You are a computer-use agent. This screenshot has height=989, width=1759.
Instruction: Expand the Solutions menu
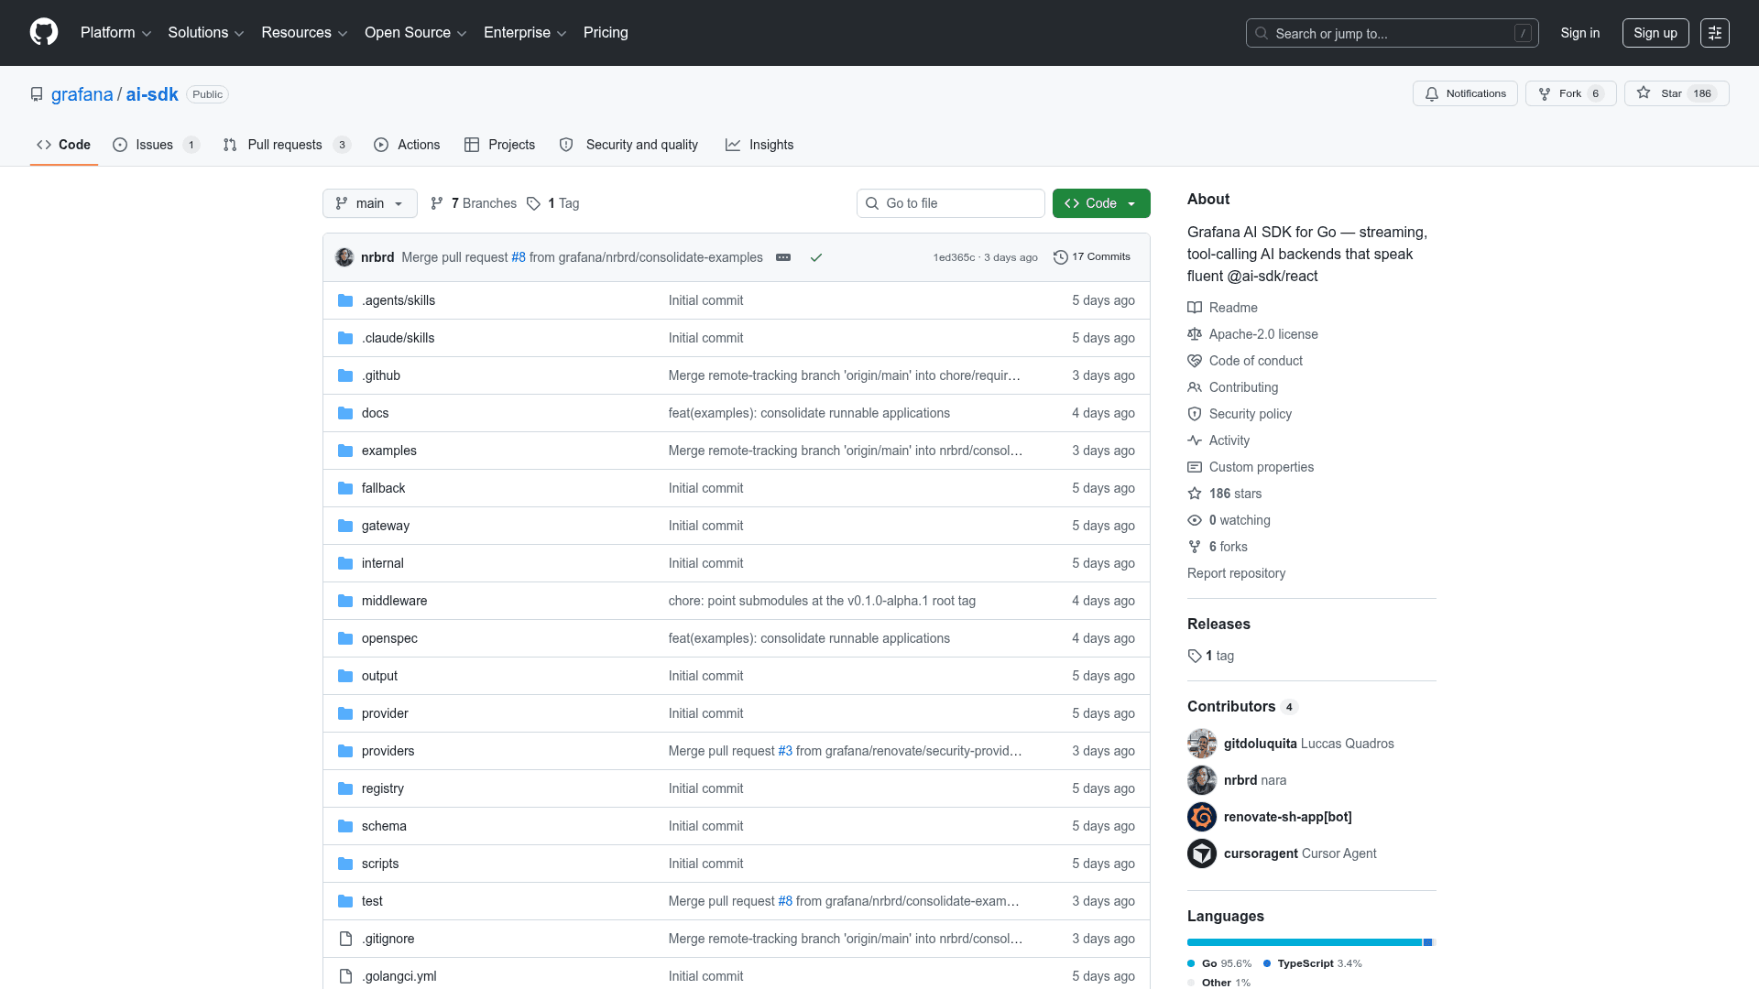point(206,33)
